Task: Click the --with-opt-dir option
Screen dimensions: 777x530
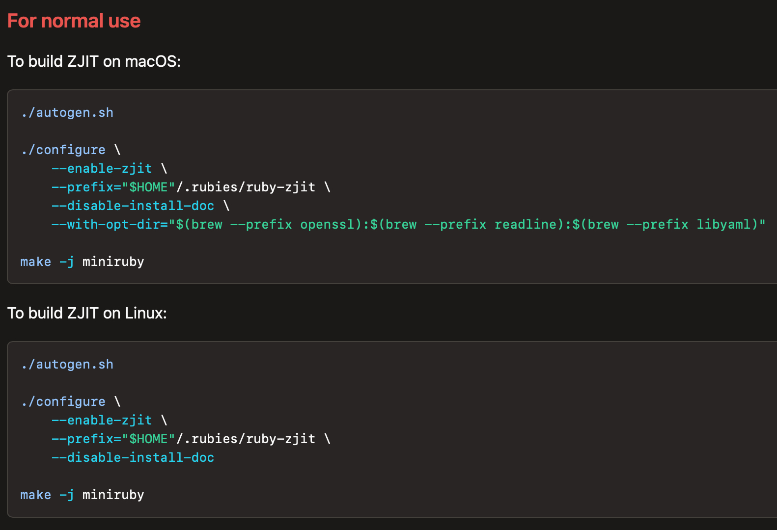Action: click(x=109, y=225)
